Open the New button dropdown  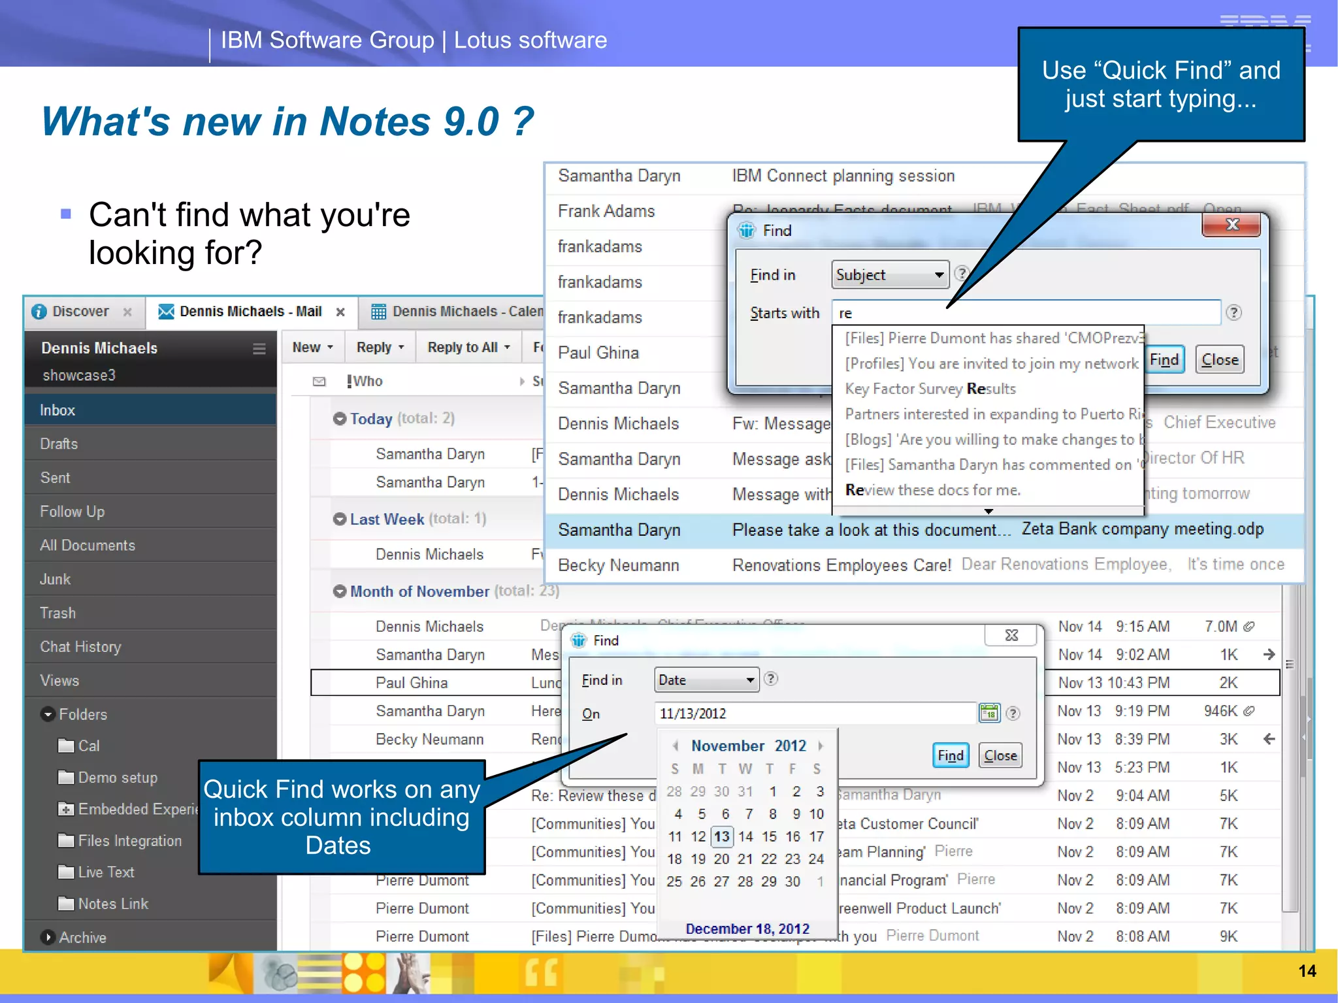pyautogui.click(x=330, y=348)
